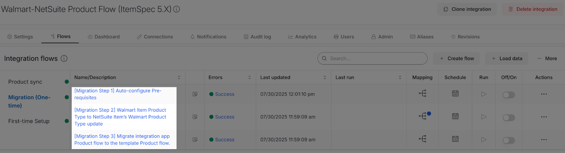Open schedule calendar for Migration Step 3
The height and width of the screenshot is (153, 565).
455,139
